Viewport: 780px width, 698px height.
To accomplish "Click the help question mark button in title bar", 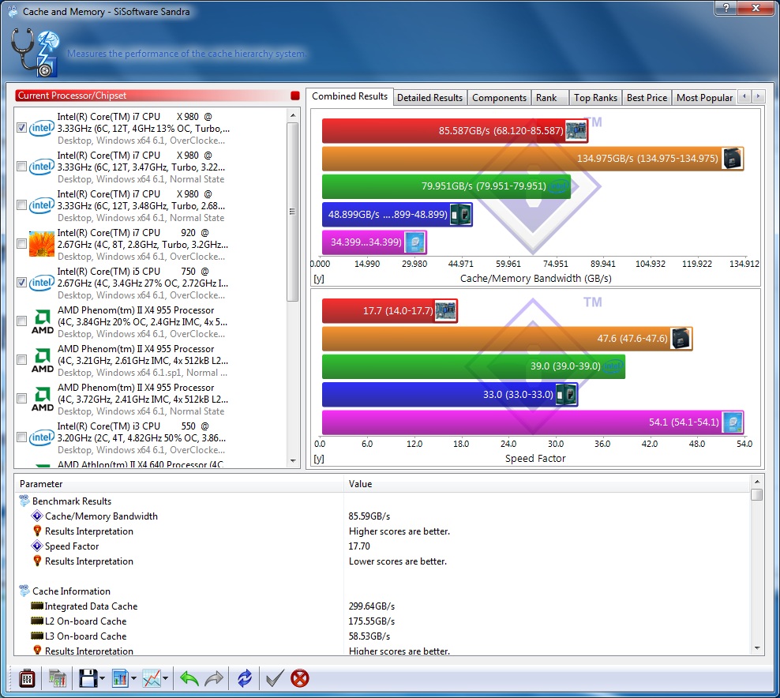I will pyautogui.click(x=726, y=7).
